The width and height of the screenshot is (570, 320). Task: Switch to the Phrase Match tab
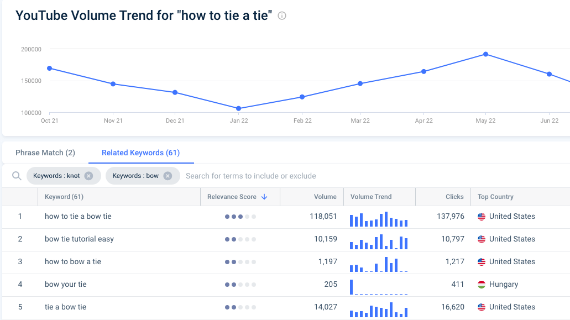pos(45,153)
